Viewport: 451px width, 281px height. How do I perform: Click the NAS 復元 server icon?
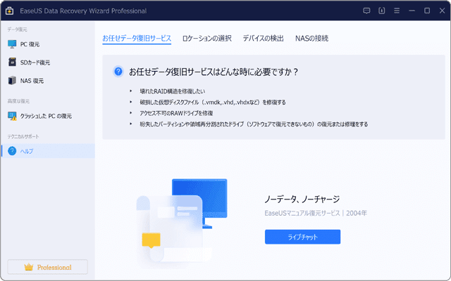coord(12,81)
